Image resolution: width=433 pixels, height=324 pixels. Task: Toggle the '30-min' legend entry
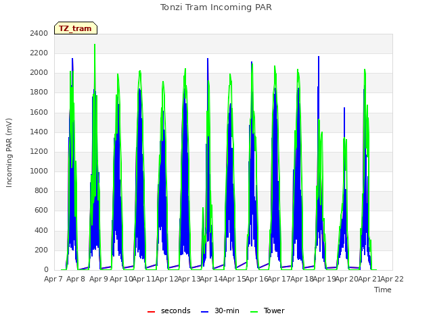click(x=220, y=310)
